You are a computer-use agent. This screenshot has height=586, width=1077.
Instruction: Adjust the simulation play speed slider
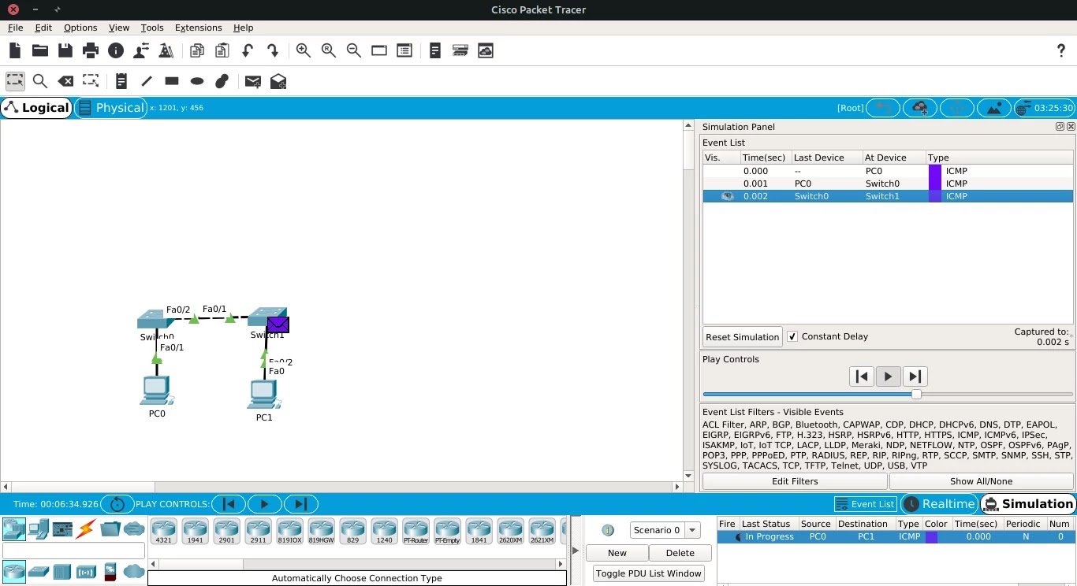coord(916,394)
